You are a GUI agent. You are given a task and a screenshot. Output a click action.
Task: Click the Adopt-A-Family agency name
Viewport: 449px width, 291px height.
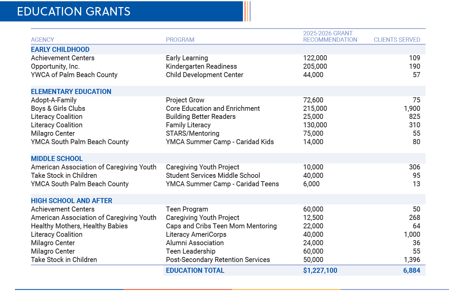pyautogui.click(x=53, y=100)
